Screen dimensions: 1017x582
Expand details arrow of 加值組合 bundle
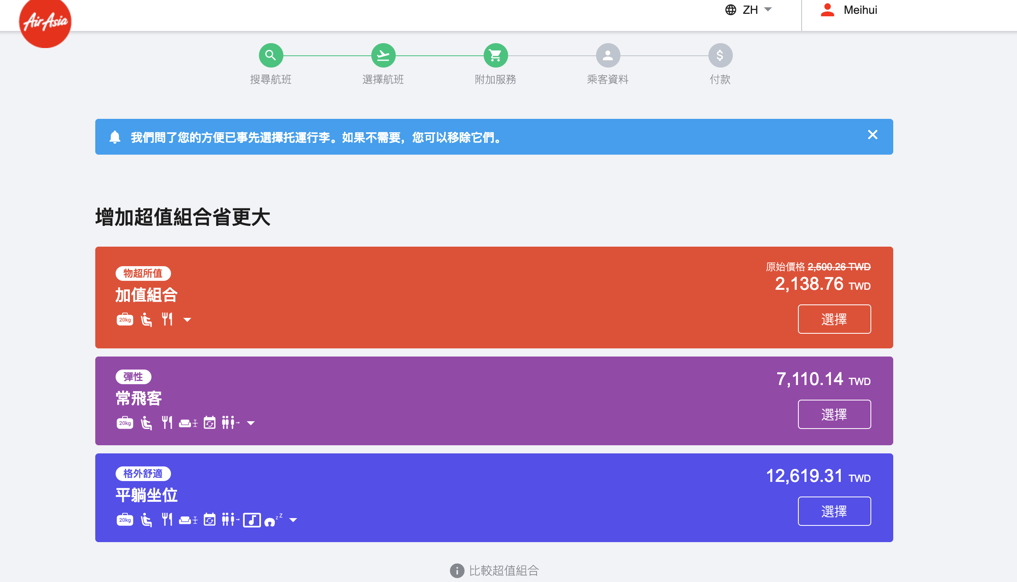187,320
